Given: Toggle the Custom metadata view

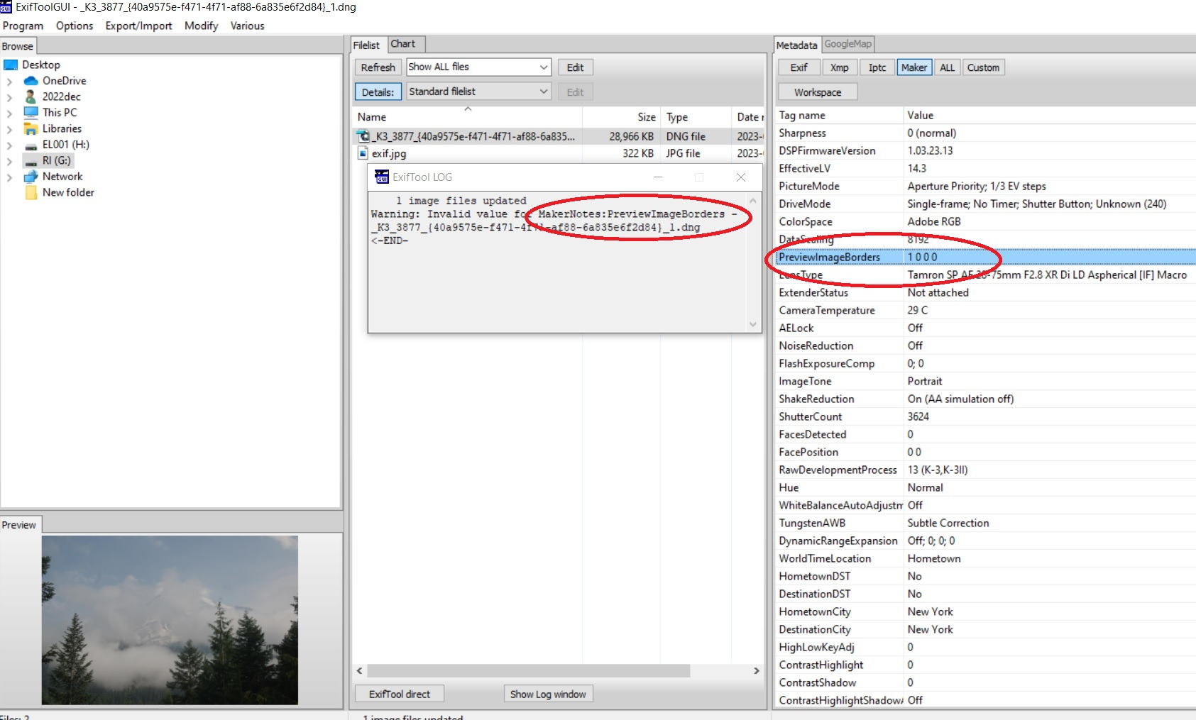Looking at the screenshot, I should [983, 67].
